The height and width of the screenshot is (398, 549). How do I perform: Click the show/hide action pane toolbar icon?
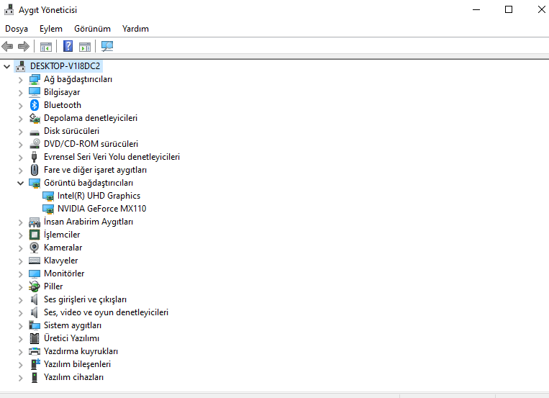85,46
